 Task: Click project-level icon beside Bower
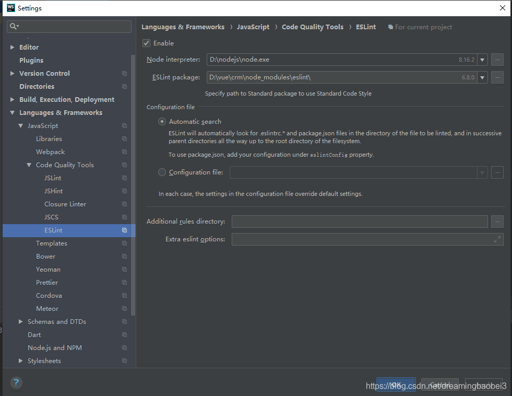124,256
